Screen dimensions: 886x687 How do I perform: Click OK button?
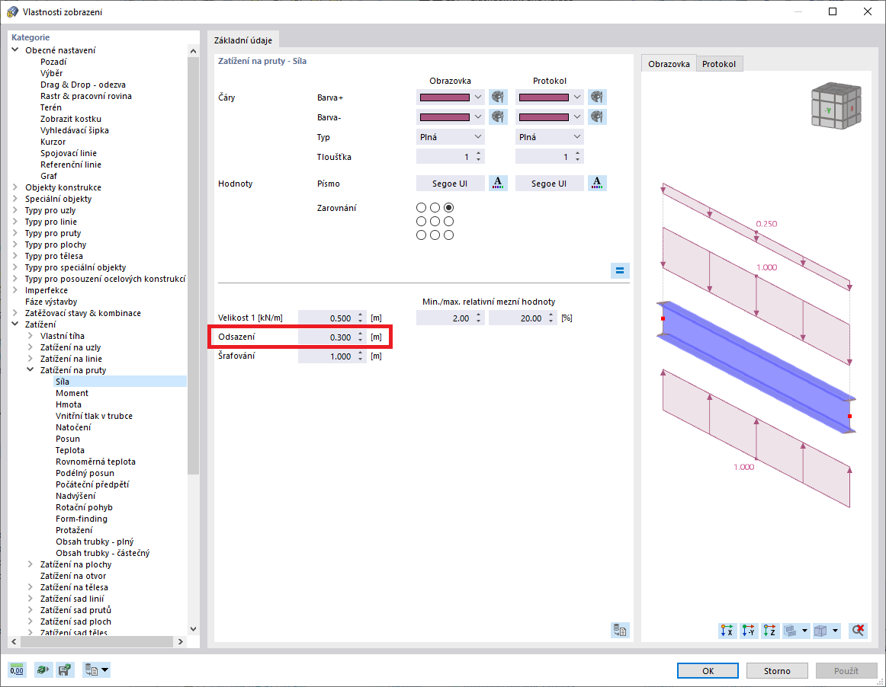[x=708, y=671]
